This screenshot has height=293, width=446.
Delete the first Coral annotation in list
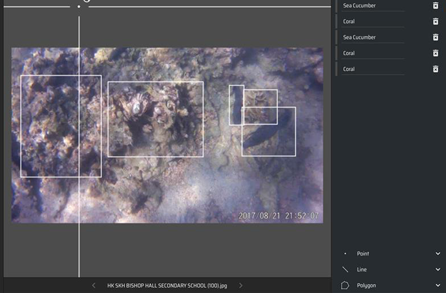pyautogui.click(x=435, y=21)
